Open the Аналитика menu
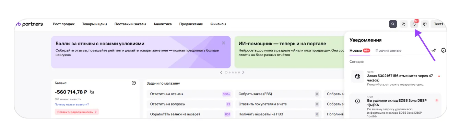This screenshot has width=461, height=137. pos(163,24)
